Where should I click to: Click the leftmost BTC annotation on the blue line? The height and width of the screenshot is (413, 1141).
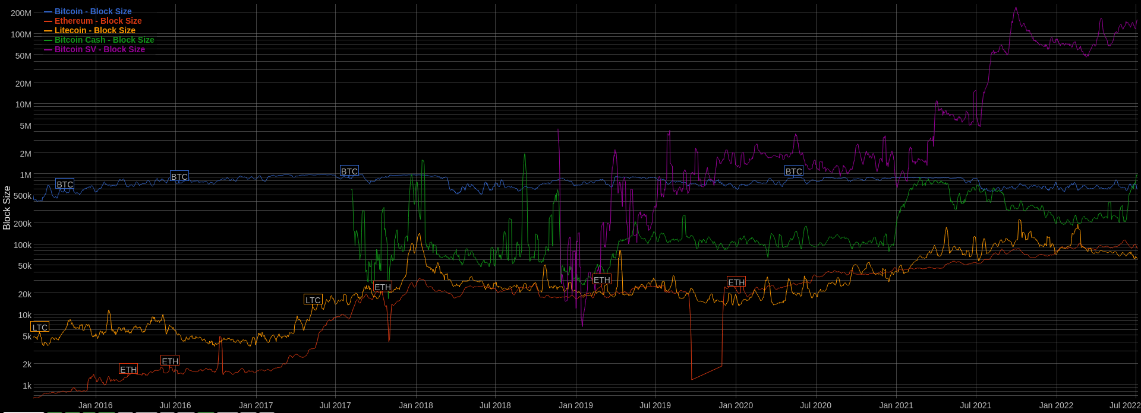pyautogui.click(x=65, y=184)
